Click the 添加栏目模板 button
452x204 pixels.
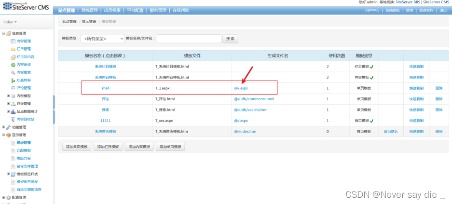click(108, 147)
